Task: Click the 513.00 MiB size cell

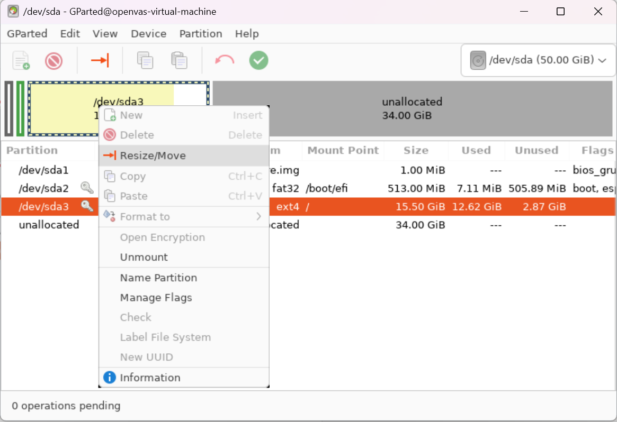Action: click(x=416, y=189)
